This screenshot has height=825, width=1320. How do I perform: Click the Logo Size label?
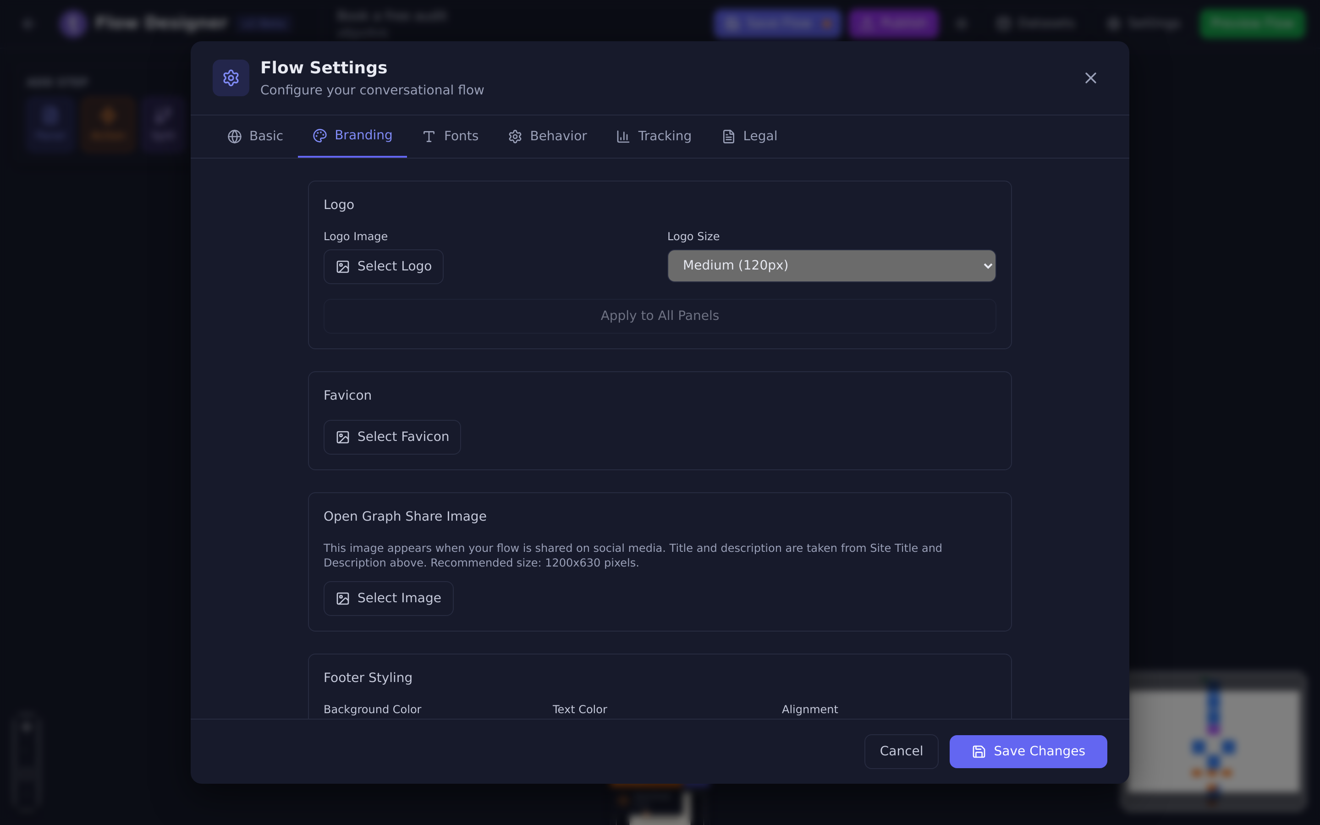pyautogui.click(x=693, y=237)
